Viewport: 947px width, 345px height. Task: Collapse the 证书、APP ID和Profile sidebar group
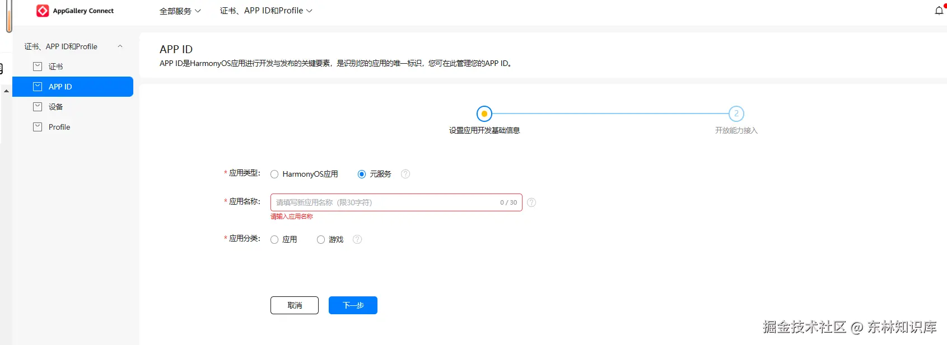click(x=120, y=46)
